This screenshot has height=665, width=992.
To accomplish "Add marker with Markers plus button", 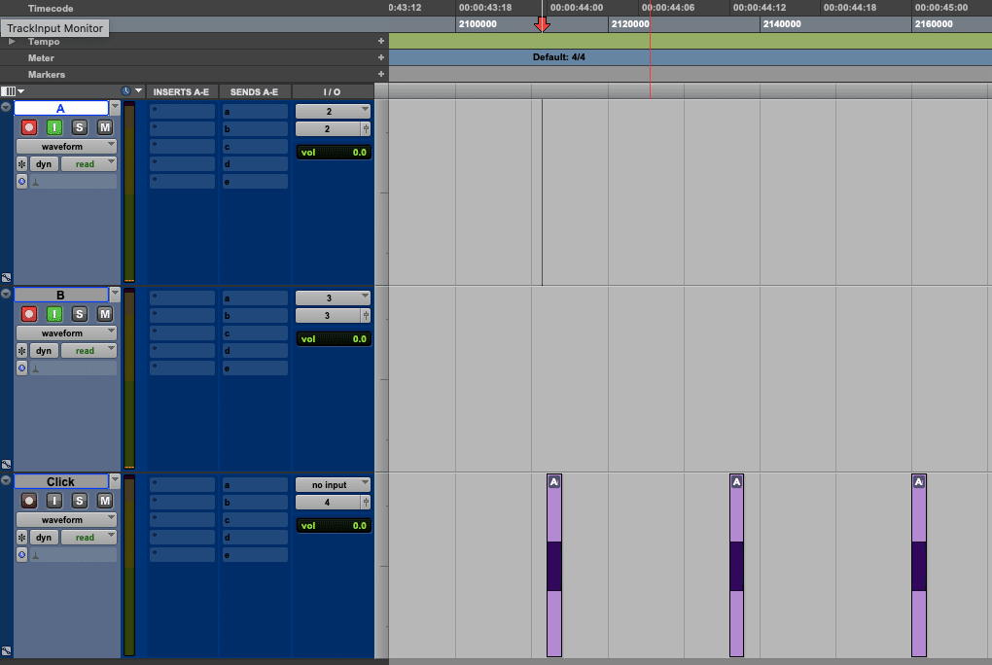I will coord(381,74).
